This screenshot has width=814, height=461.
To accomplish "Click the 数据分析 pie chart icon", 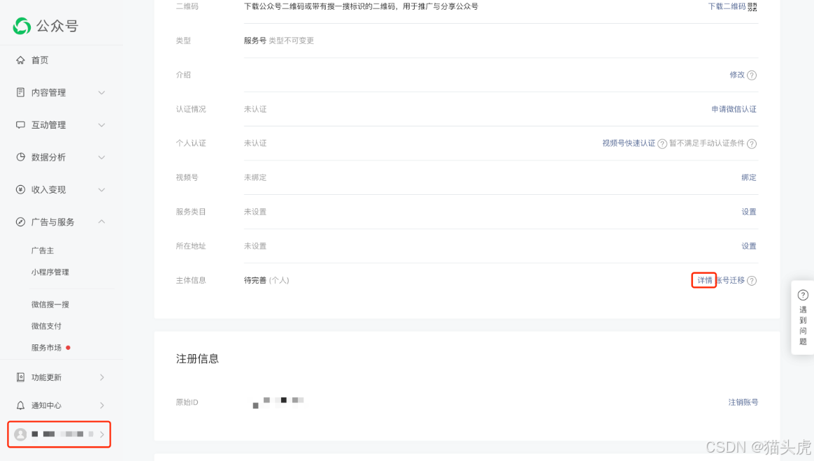I will (x=20, y=157).
